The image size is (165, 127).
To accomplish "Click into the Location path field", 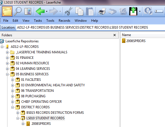I will tap(91, 27).
